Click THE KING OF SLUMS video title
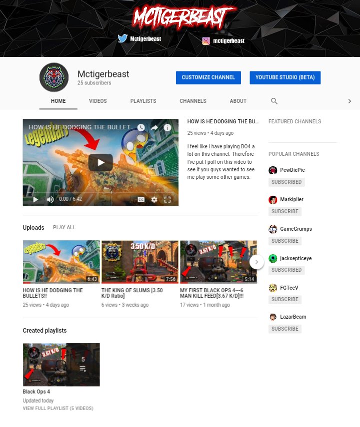Screen dimensions: 360x427 132,293
